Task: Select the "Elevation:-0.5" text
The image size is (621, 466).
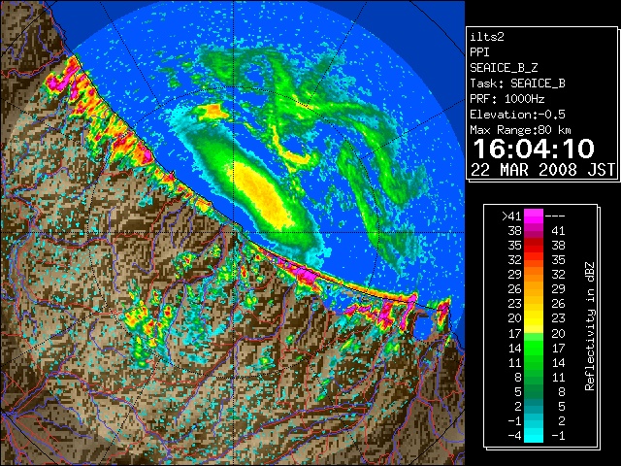Action: [x=517, y=115]
